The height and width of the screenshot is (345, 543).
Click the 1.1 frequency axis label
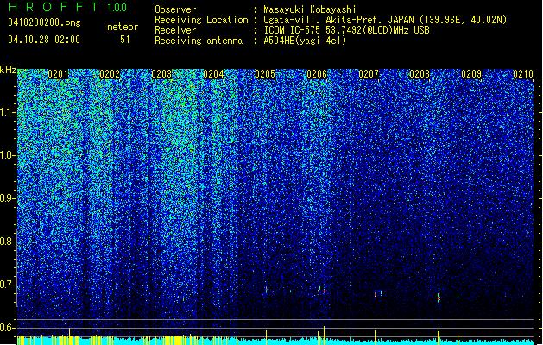click(x=8, y=112)
